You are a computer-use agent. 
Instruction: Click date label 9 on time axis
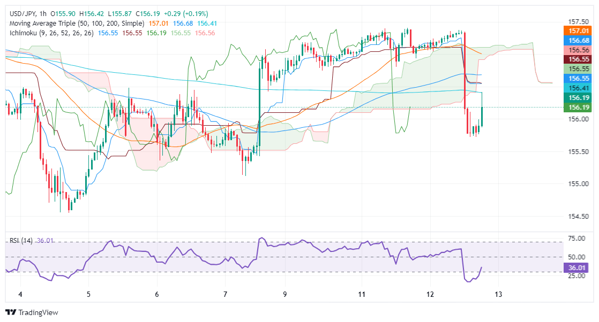pos(286,295)
